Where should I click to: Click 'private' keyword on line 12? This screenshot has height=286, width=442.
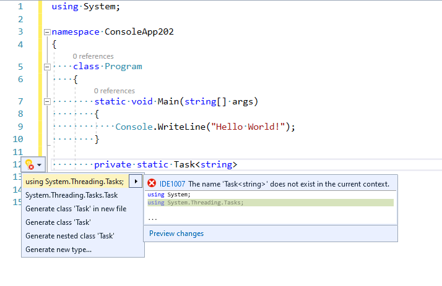point(113,164)
